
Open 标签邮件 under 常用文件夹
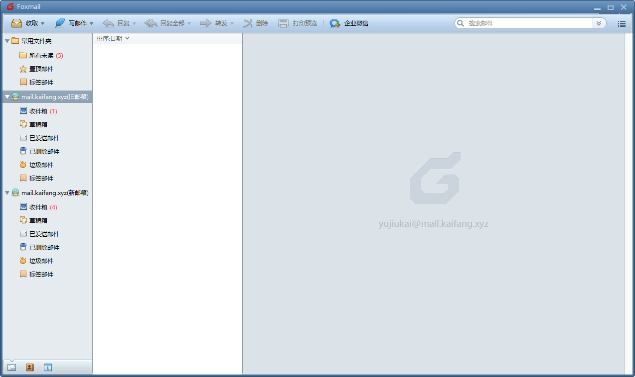coord(36,82)
